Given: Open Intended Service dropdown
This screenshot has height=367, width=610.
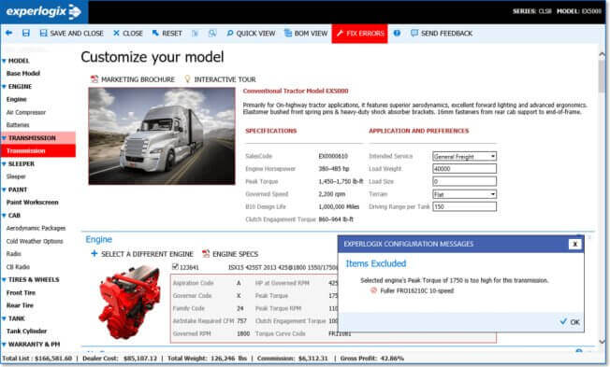Looking at the screenshot, I should (x=464, y=156).
